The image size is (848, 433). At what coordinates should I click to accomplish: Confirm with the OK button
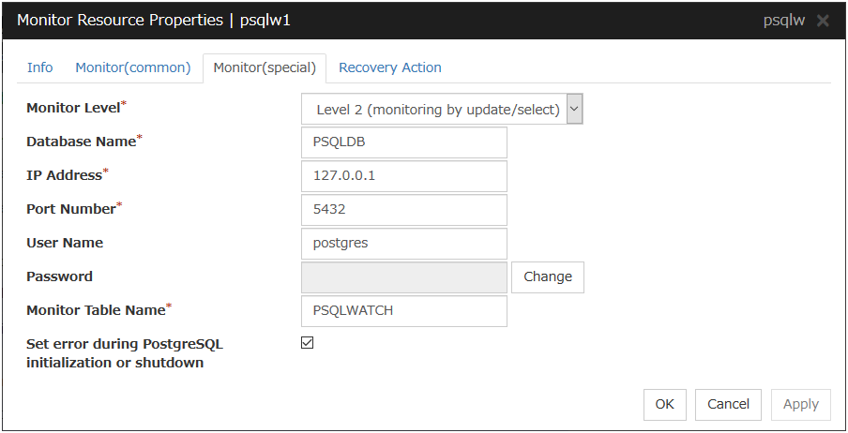pos(664,404)
